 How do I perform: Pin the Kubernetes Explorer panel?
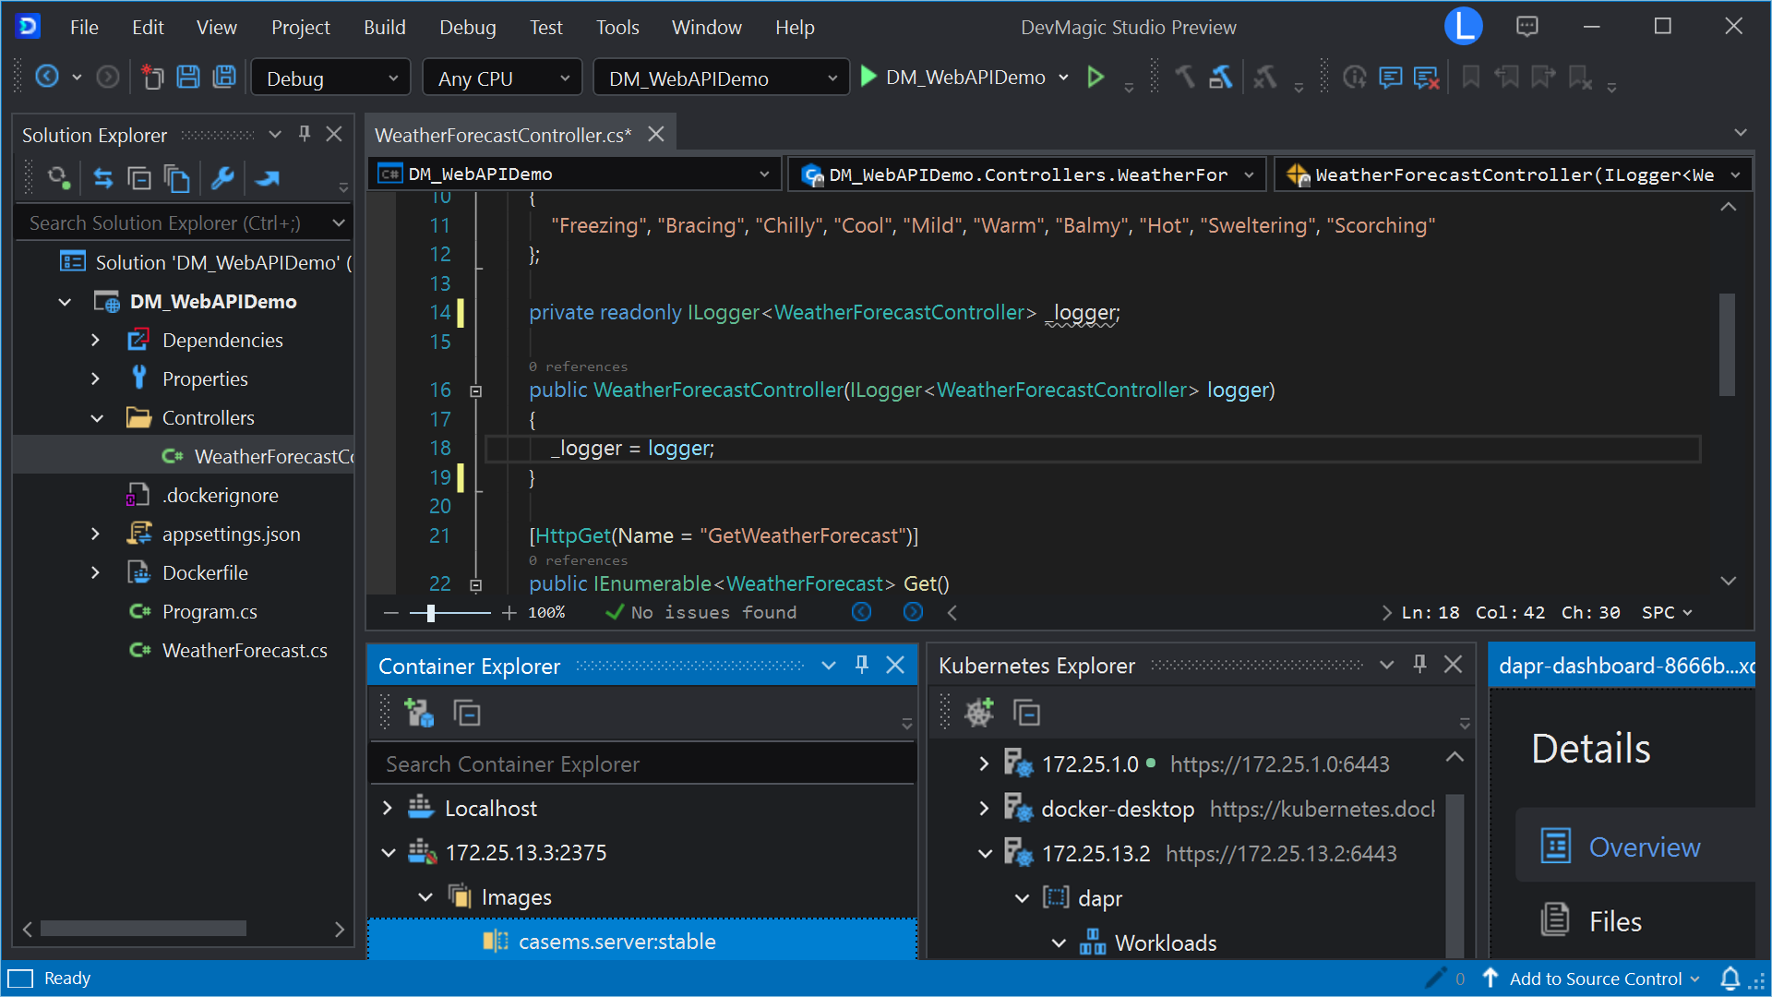click(x=1420, y=665)
